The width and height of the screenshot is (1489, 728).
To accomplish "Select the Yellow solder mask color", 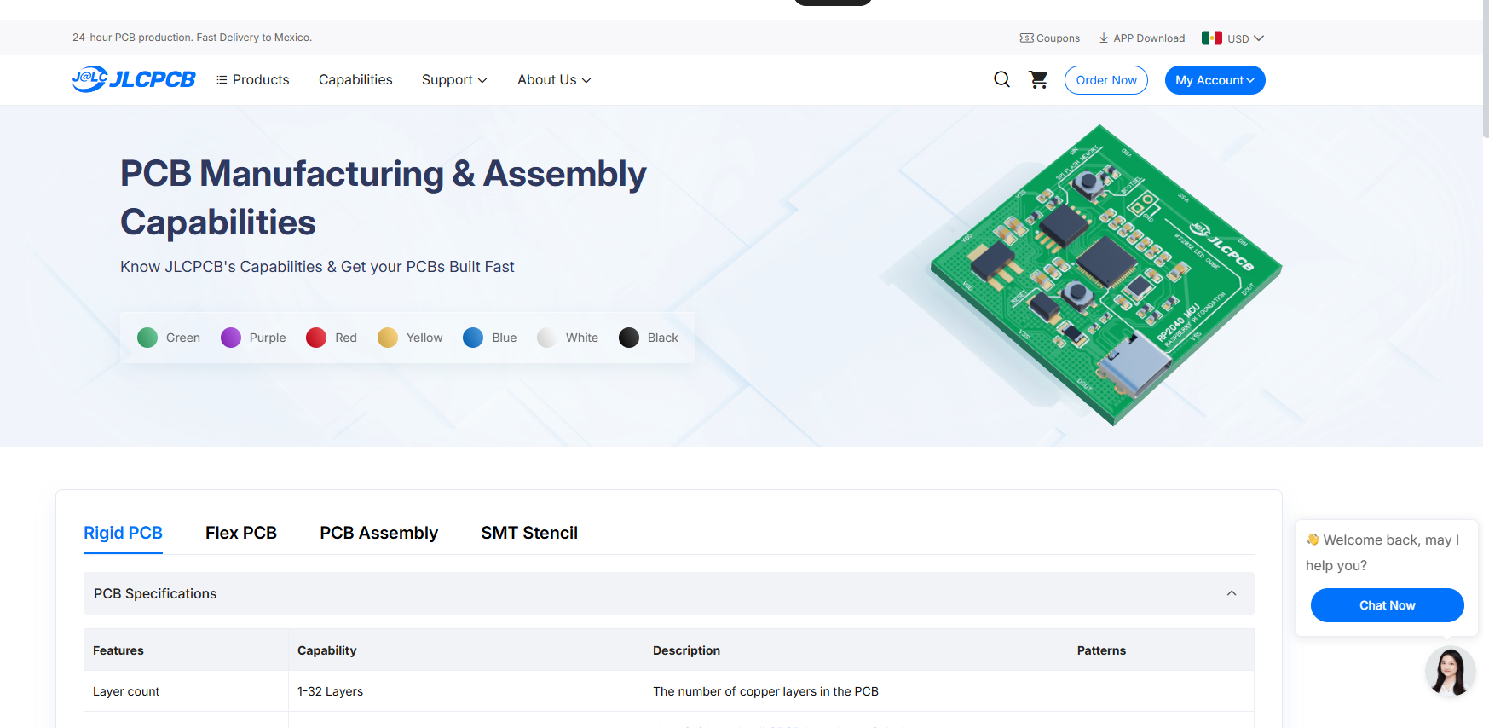I will click(410, 338).
